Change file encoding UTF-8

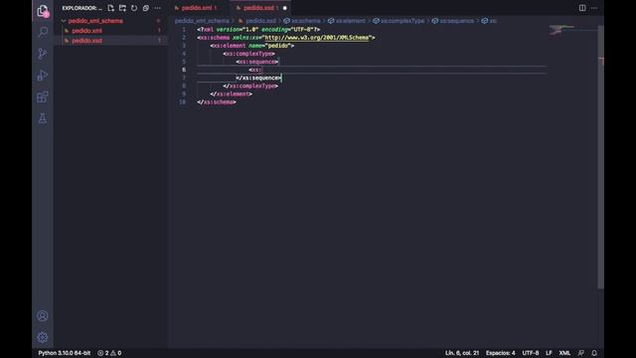(x=531, y=353)
